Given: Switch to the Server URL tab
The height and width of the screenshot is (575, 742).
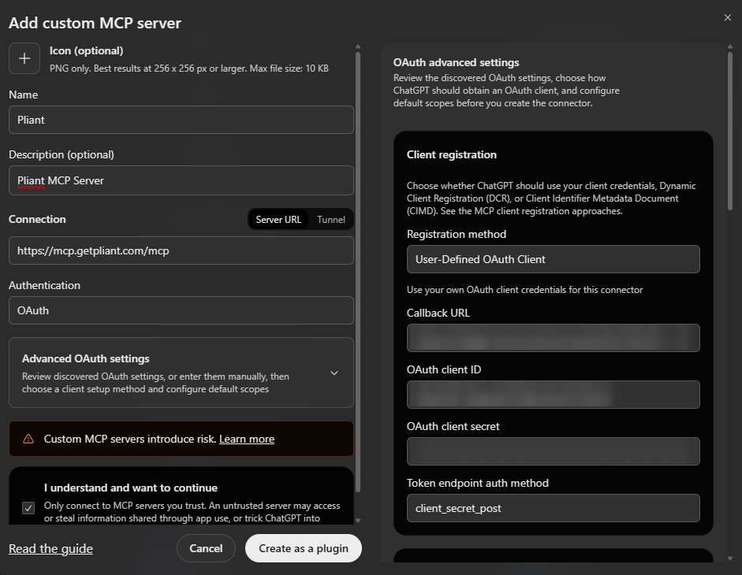Looking at the screenshot, I should tap(278, 220).
